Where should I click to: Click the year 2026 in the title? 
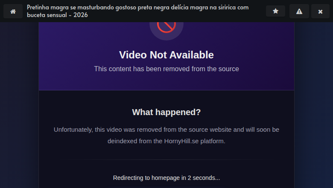coord(81,15)
